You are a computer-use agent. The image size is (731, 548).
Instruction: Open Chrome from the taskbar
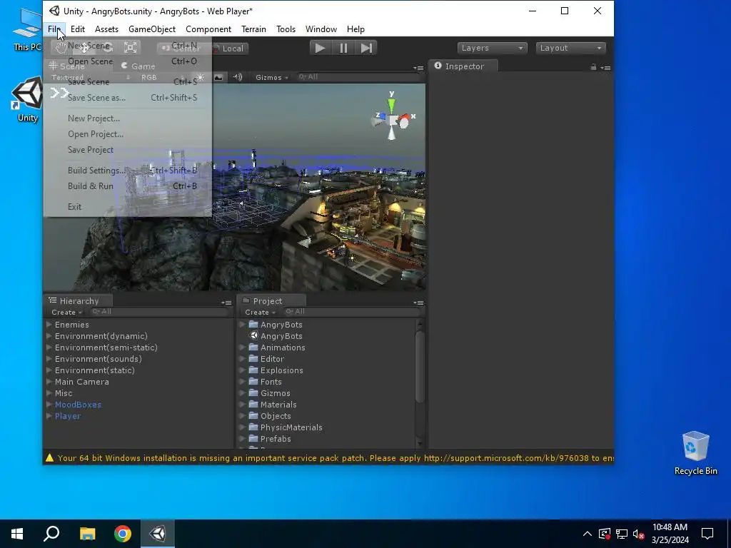coord(123,534)
